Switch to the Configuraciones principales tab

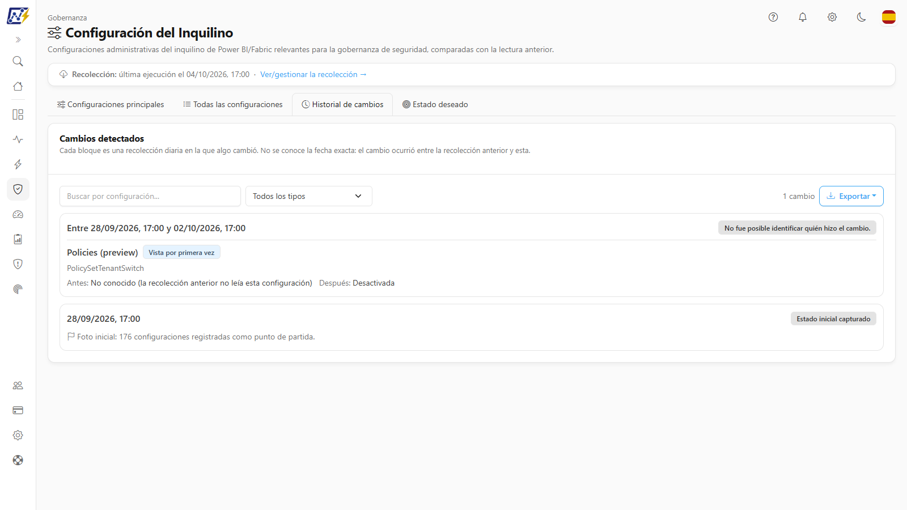point(111,104)
